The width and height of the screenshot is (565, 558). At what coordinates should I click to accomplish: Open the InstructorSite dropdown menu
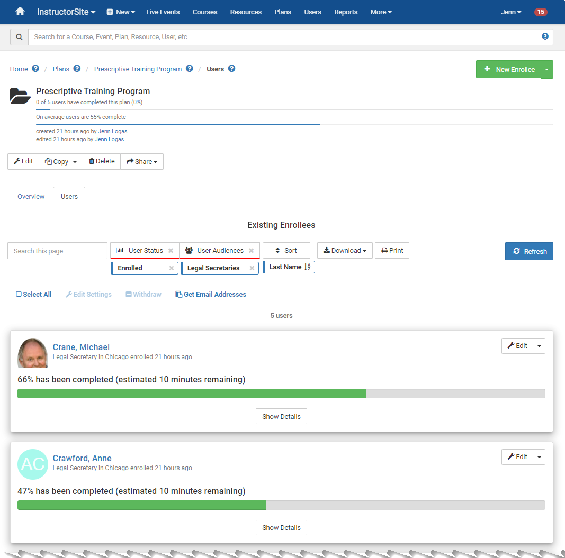click(x=66, y=12)
